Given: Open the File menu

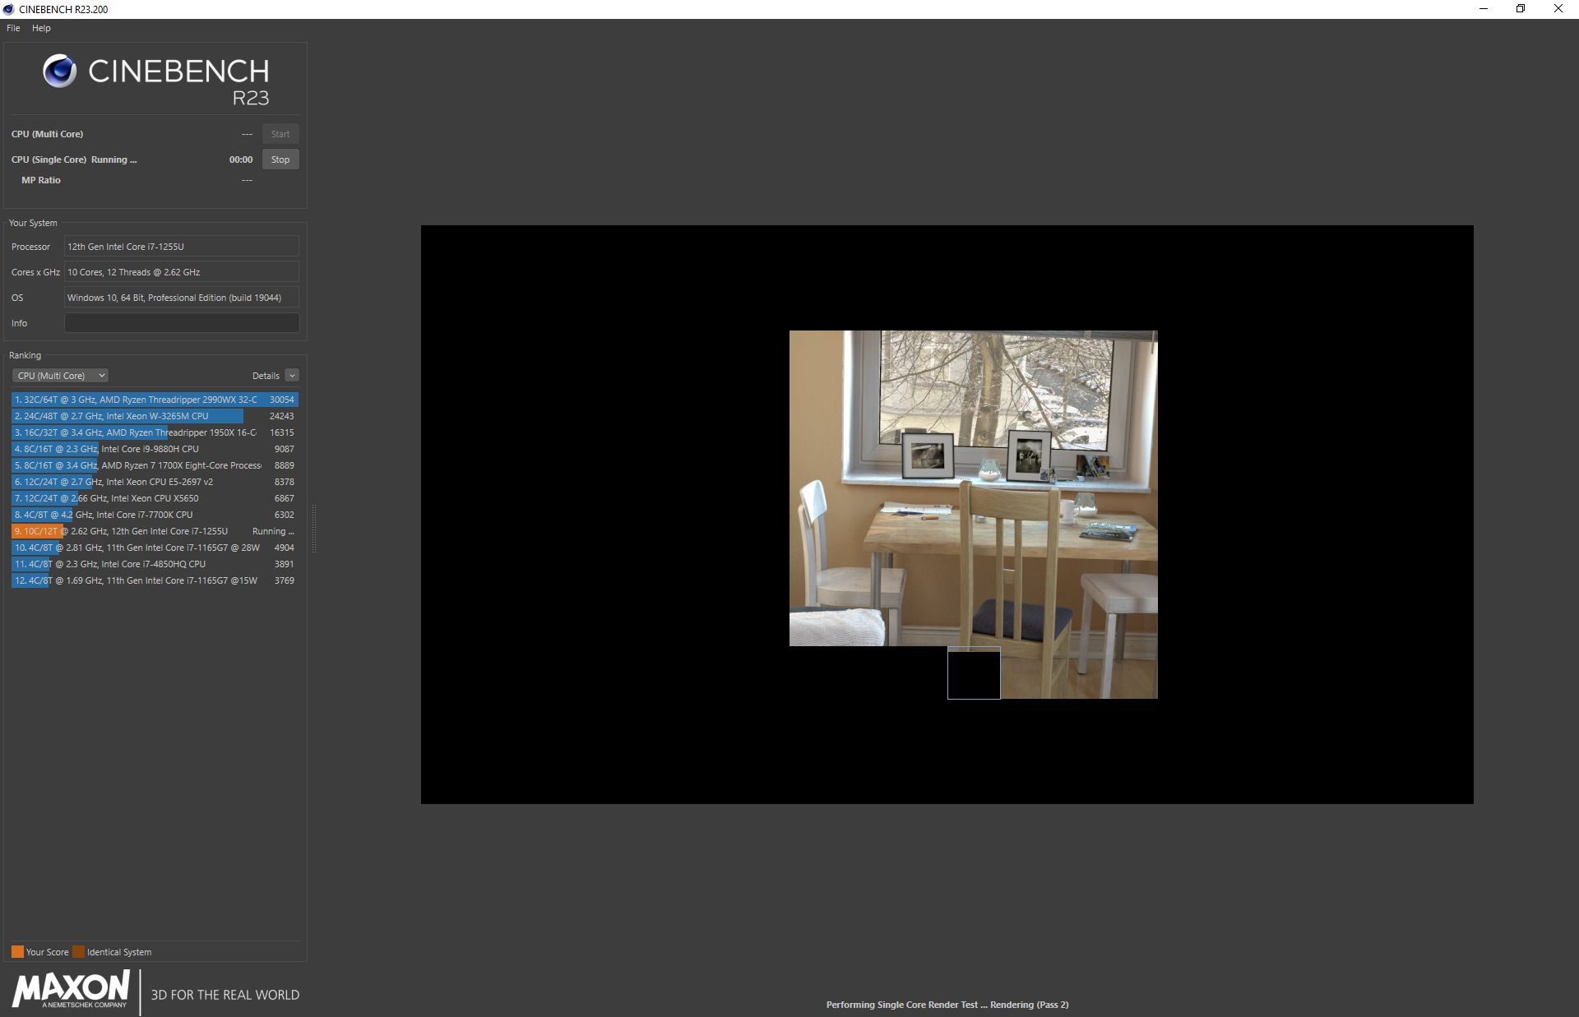Looking at the screenshot, I should 13,28.
